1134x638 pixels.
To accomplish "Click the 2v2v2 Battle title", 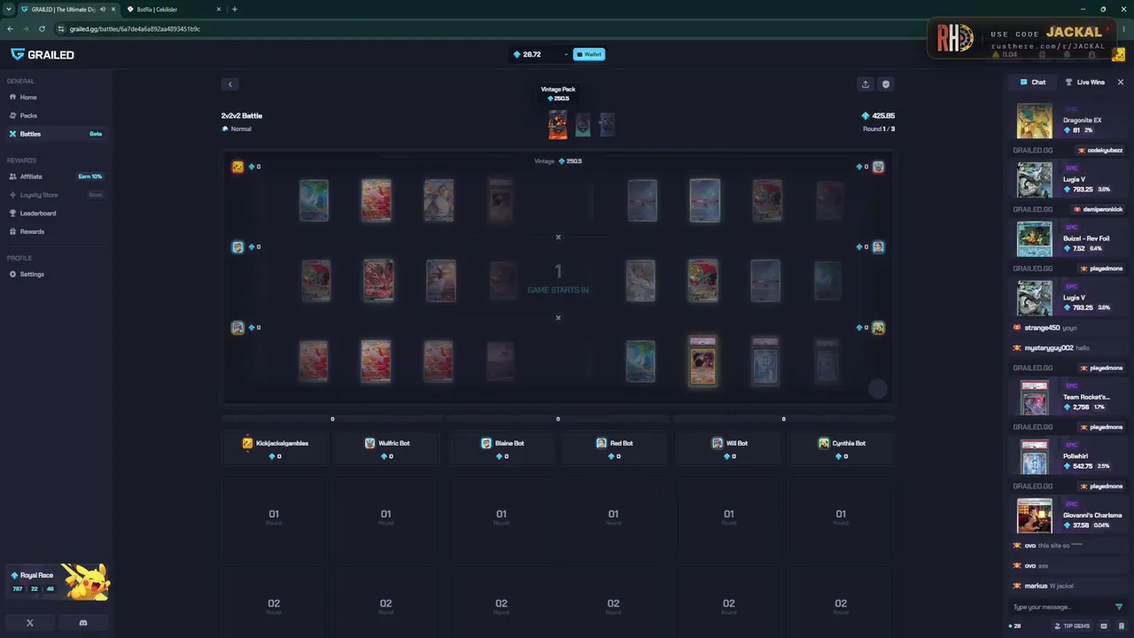I will [x=242, y=116].
